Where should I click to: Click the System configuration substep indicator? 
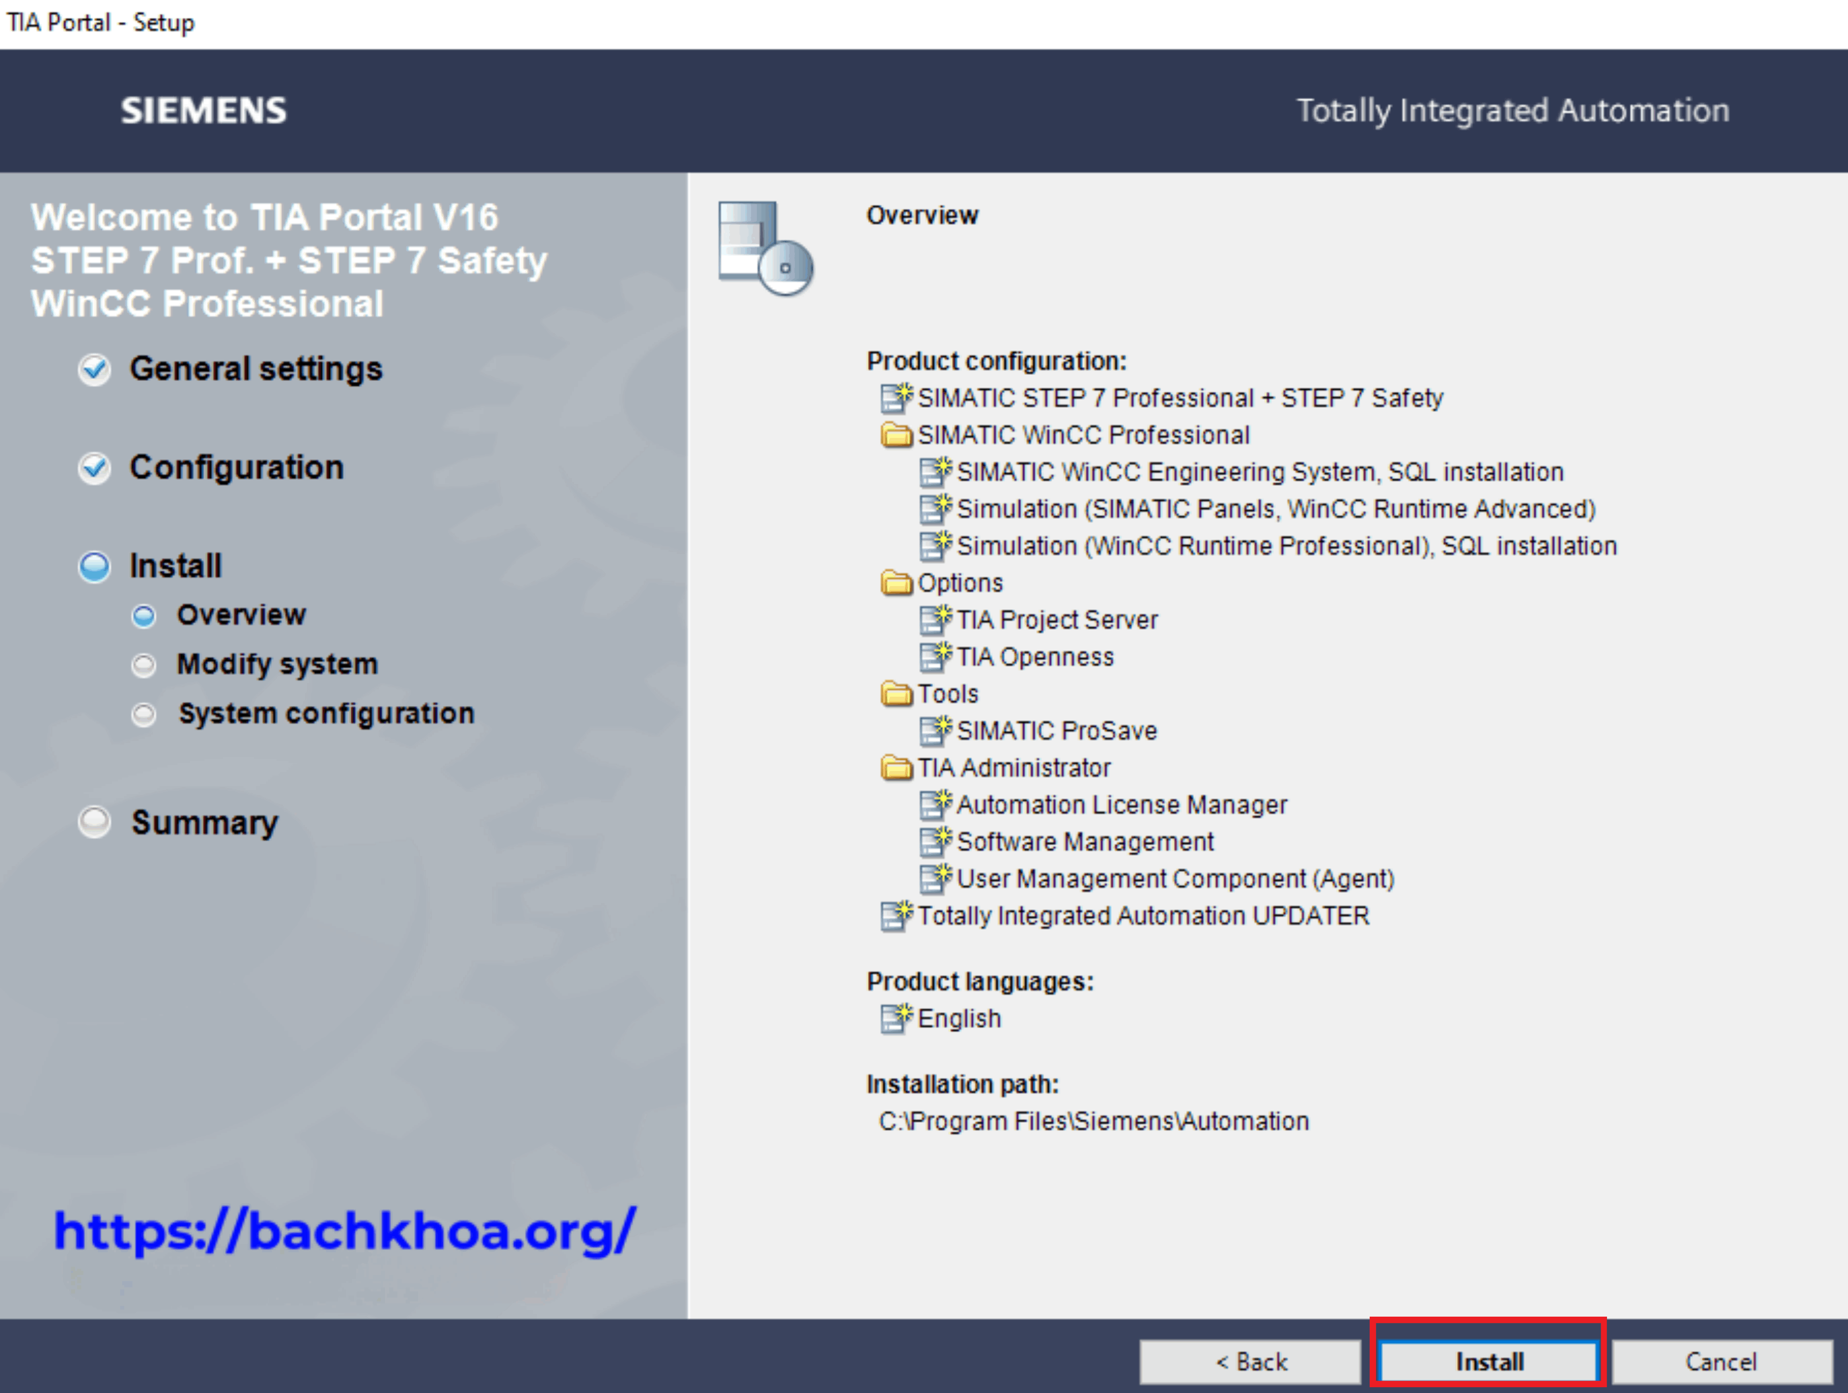144,714
